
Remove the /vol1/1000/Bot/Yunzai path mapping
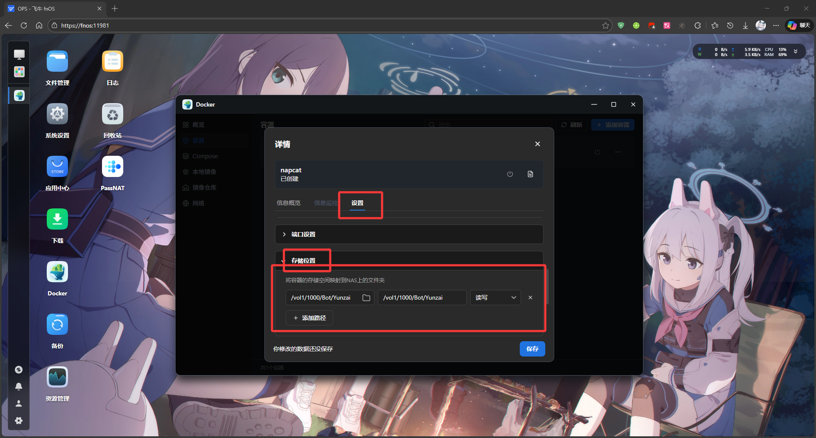tap(530, 298)
